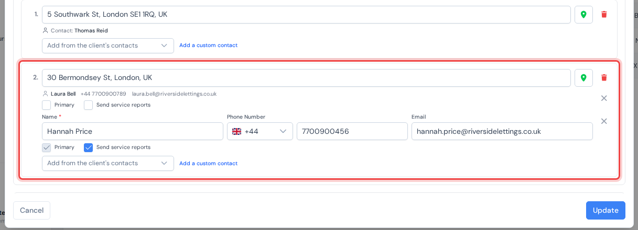The image size is (638, 230).
Task: Click the Cancel button
Action: pyautogui.click(x=31, y=210)
